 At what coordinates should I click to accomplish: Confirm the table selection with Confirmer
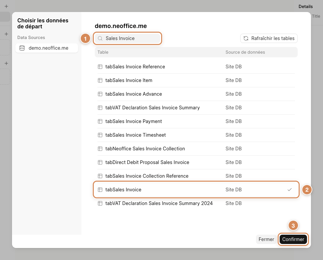[293, 239]
